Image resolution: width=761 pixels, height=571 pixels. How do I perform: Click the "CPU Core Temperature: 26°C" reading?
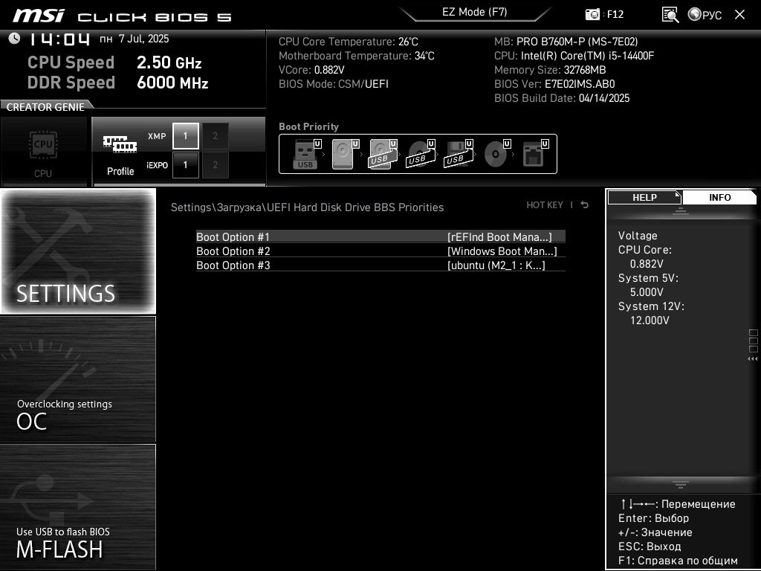(349, 42)
